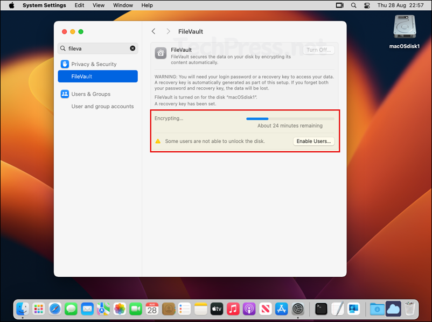Viewport: 432px width, 322px height.
Task: Click the FileVault house lock icon
Action: coord(161,53)
